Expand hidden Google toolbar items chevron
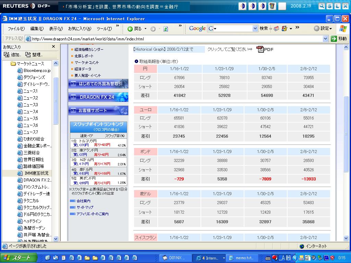The width and height of the screenshot is (351, 263). (x=297, y=27)
